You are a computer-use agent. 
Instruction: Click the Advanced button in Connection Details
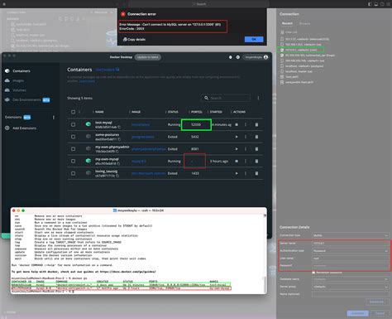(376, 302)
